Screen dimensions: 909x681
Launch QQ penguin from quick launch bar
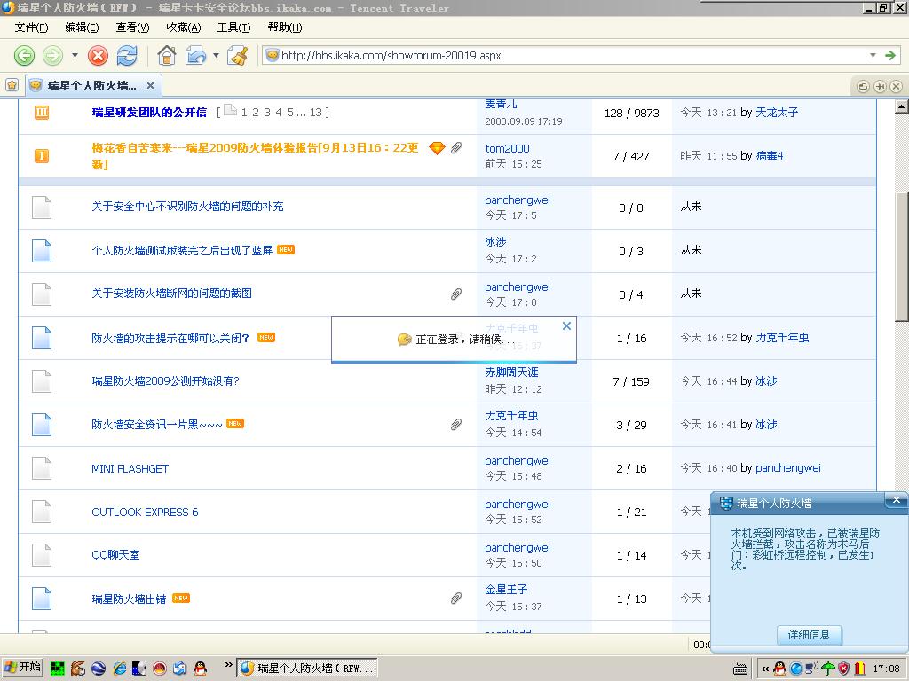(x=200, y=668)
